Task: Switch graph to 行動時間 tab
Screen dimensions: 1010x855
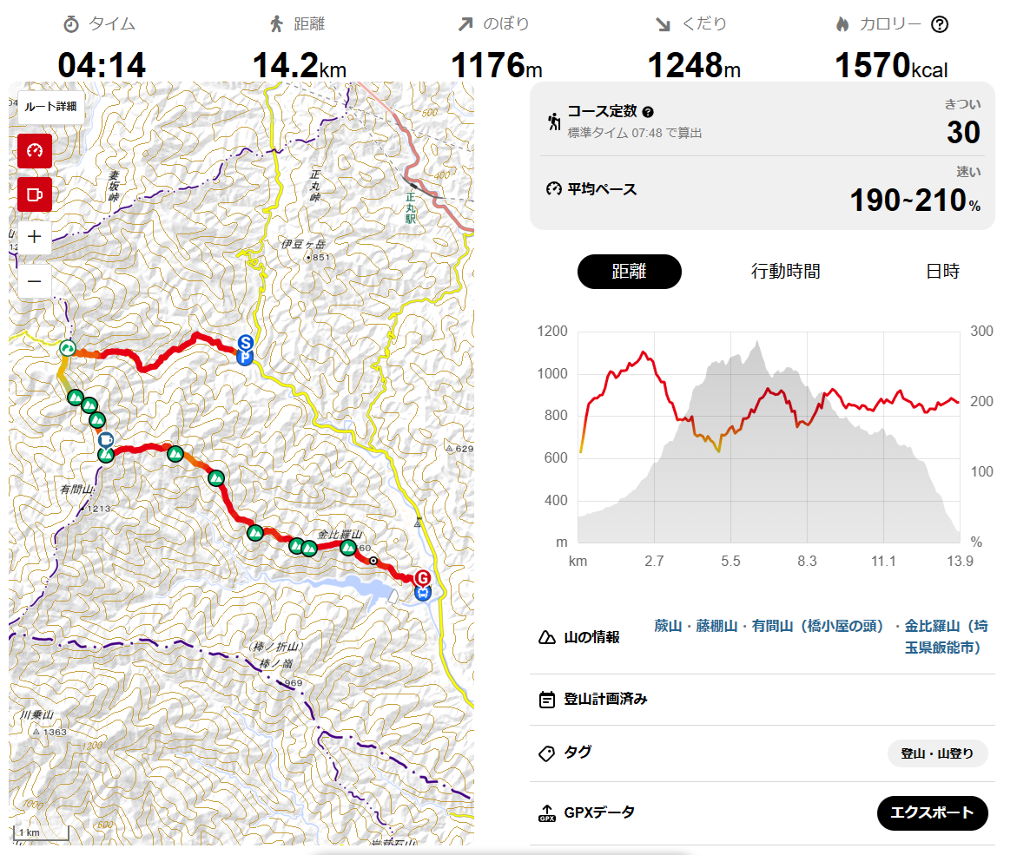Action: click(785, 272)
